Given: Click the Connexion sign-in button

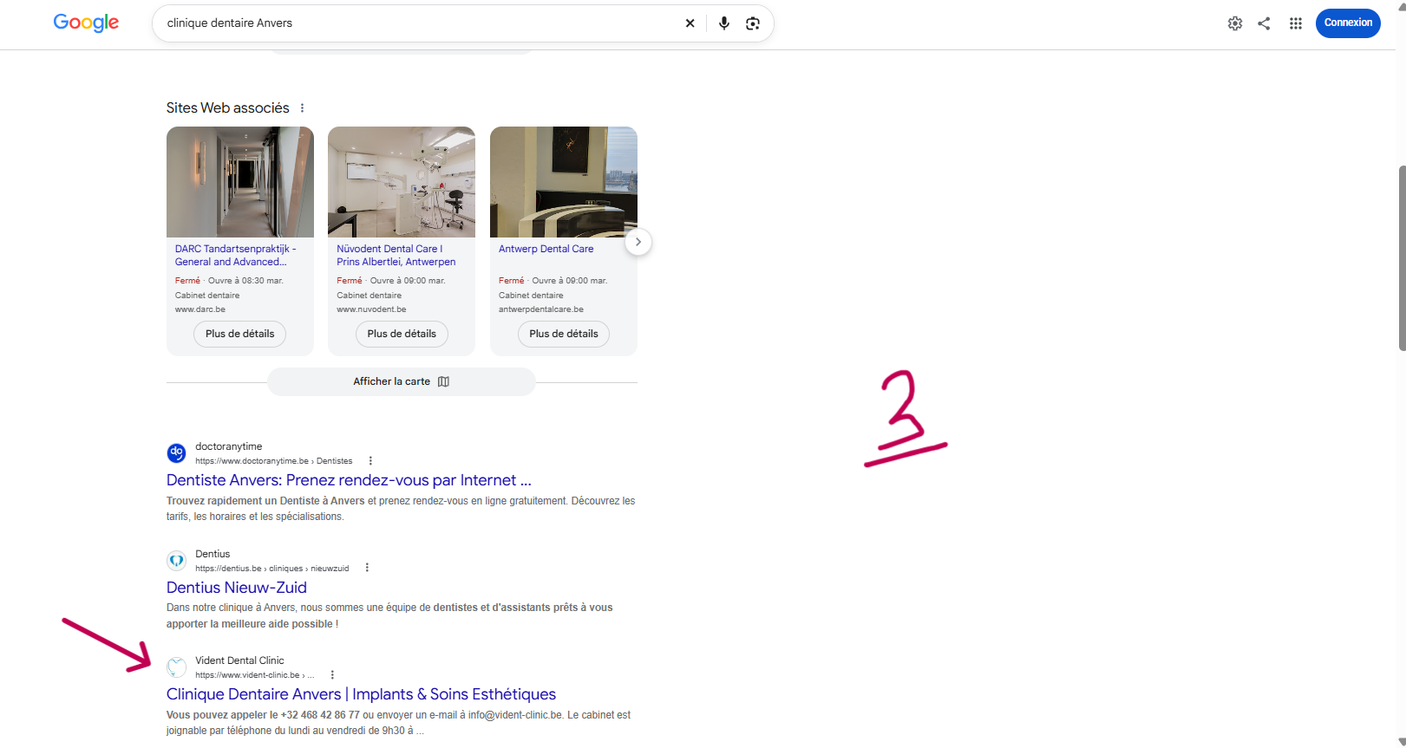Looking at the screenshot, I should coord(1348,23).
